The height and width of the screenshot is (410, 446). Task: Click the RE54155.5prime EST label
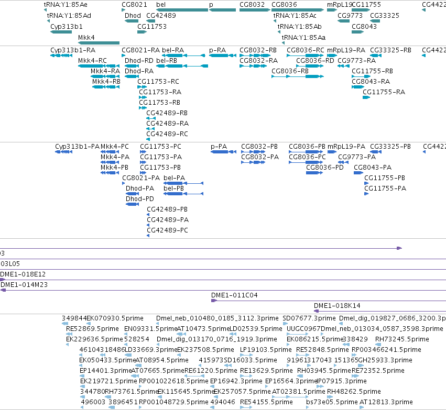tap(266, 402)
